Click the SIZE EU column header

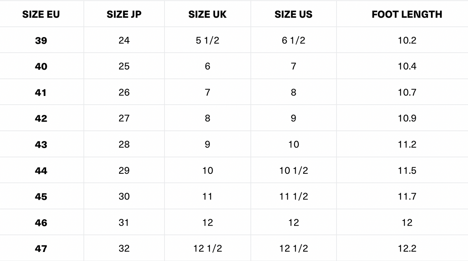[x=41, y=14]
